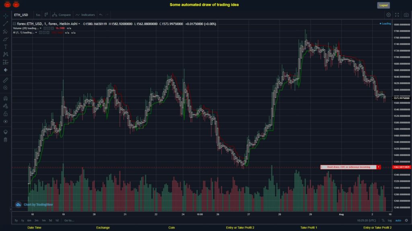This screenshot has height=231, width=412.
Task: Toggle stay in drawing mode
Action: (6, 106)
